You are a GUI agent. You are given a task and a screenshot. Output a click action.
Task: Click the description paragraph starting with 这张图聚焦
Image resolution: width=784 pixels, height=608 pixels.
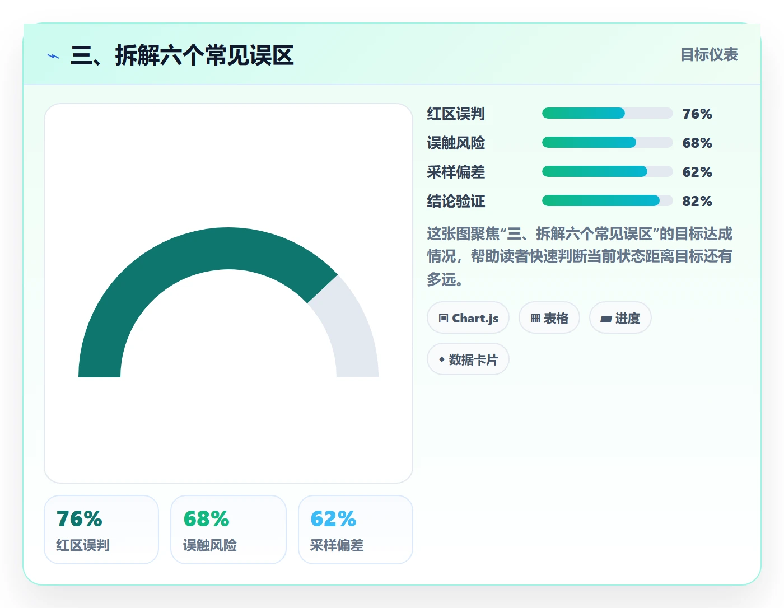tap(580, 256)
